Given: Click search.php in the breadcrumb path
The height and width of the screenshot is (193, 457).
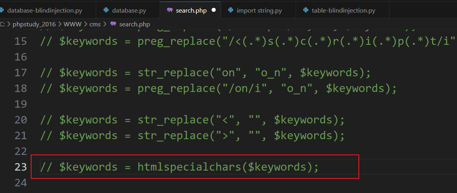Looking at the screenshot, I should pyautogui.click(x=134, y=24).
